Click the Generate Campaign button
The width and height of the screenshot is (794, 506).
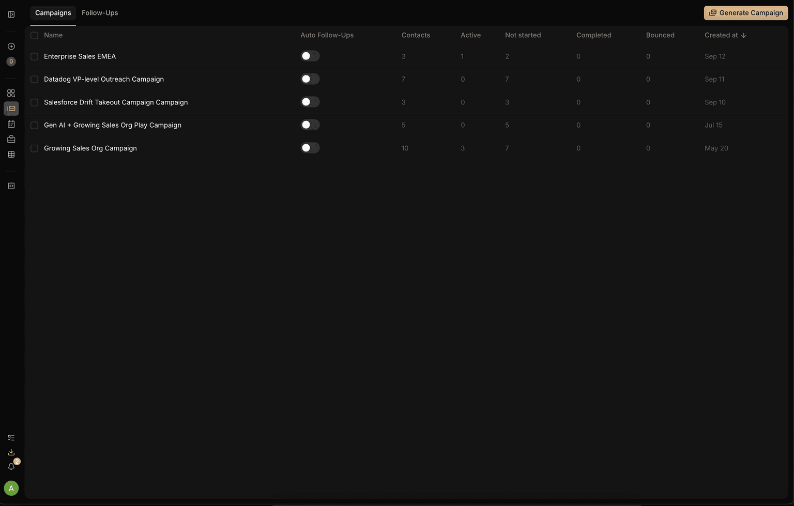745,12
